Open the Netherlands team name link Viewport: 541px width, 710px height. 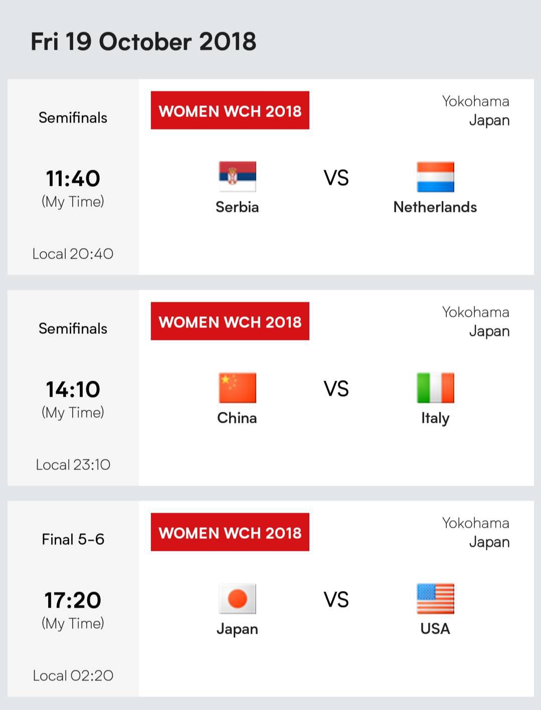pyautogui.click(x=435, y=207)
